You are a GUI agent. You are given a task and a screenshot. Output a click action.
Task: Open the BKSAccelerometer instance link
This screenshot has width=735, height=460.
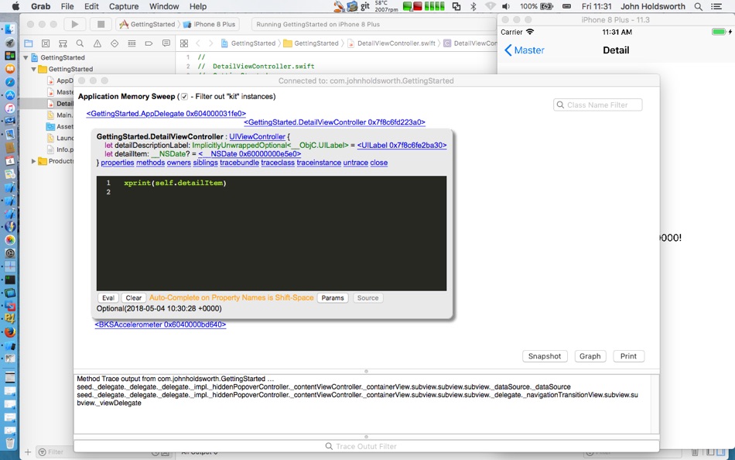160,324
